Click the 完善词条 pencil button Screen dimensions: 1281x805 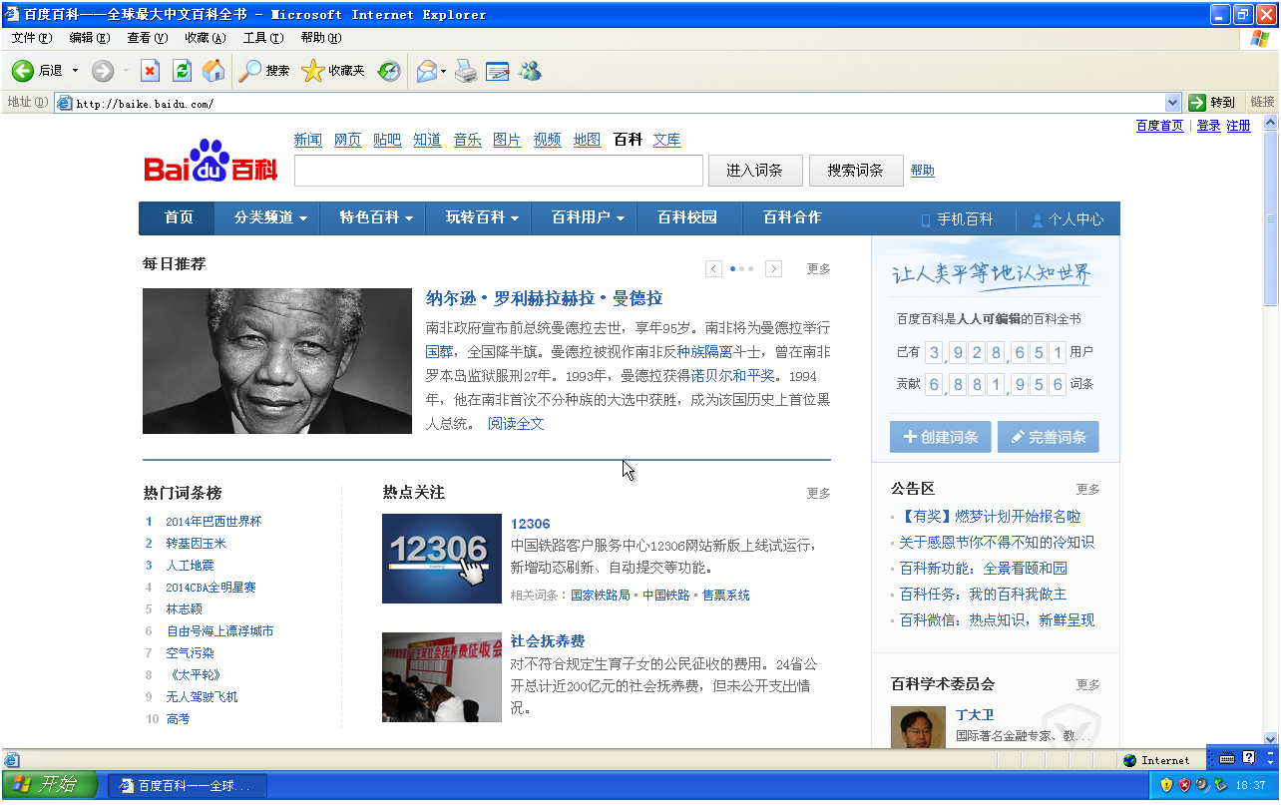(x=1049, y=437)
